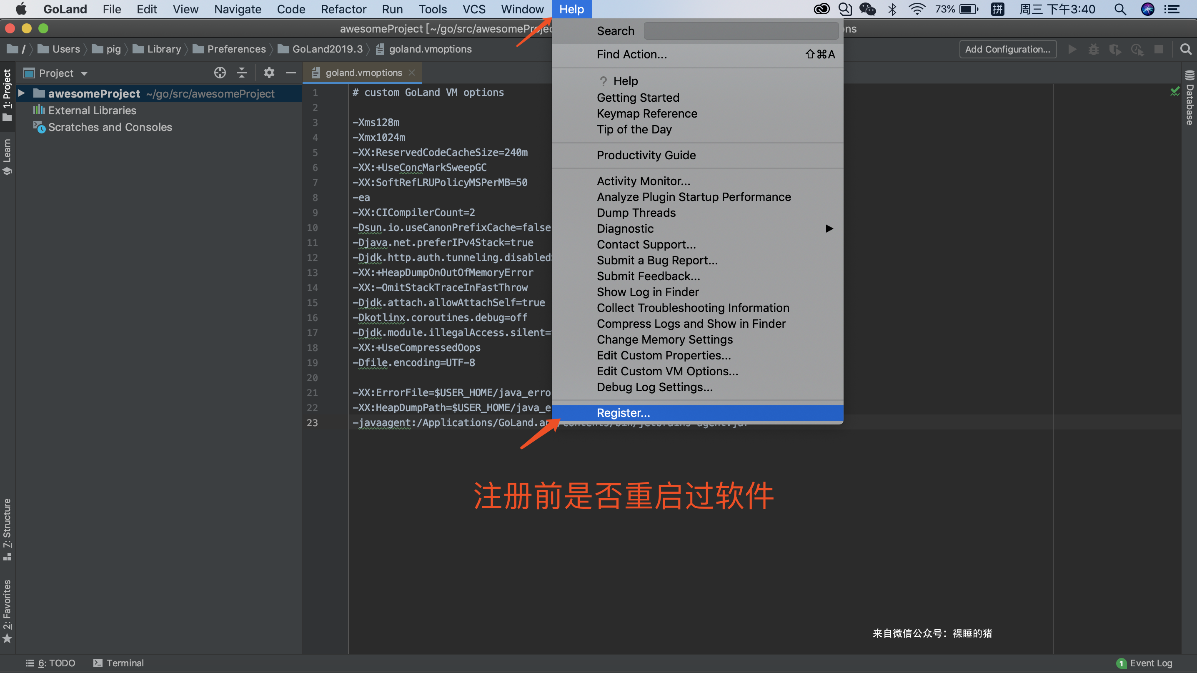Click Users in the breadcrumb path
This screenshot has height=673, width=1197.
pyautogui.click(x=59, y=49)
